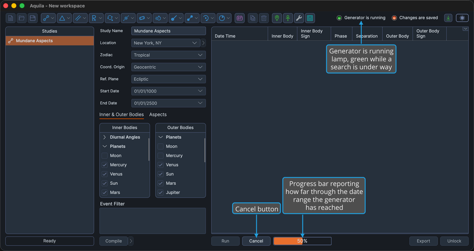Open the retrograde Rx study toolbar button
The image size is (474, 251).
point(96,18)
